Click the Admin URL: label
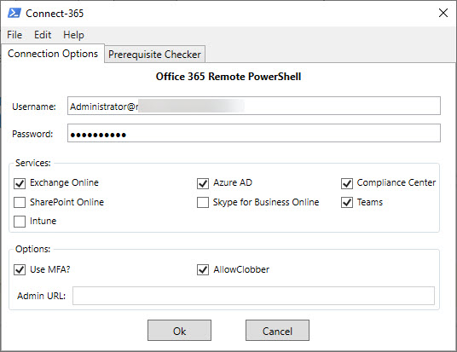Image resolution: width=457 pixels, height=352 pixels. pyautogui.click(x=42, y=296)
